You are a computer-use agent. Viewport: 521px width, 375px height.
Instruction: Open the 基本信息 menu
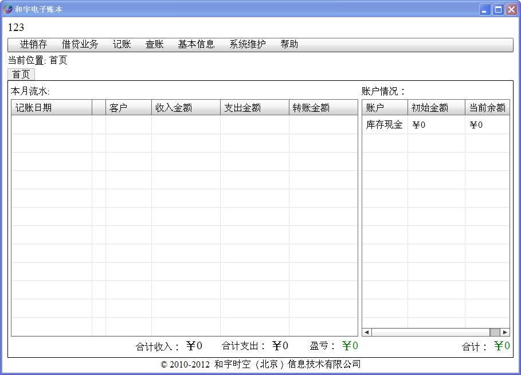tap(196, 44)
